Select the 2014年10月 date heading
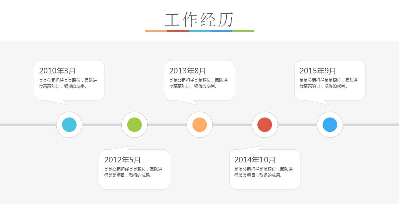 [x=255, y=160]
